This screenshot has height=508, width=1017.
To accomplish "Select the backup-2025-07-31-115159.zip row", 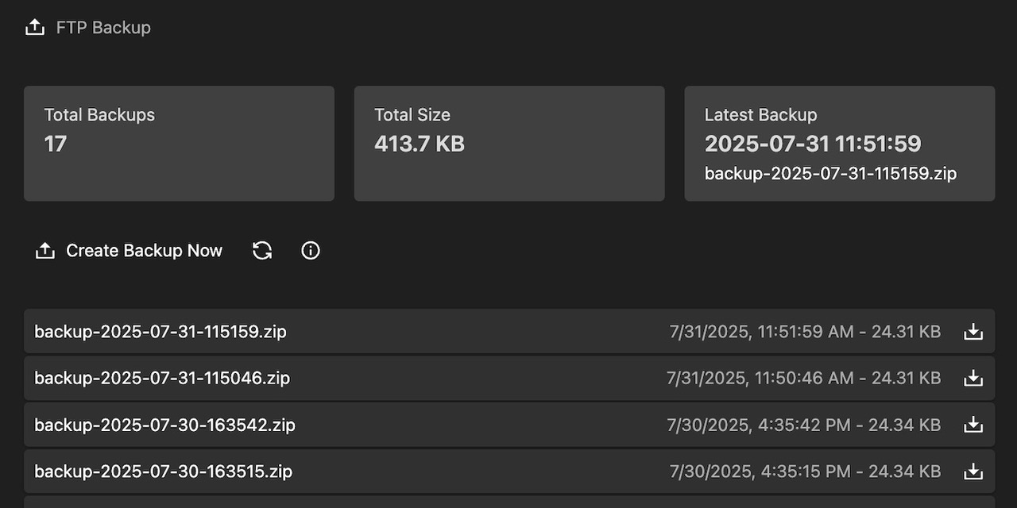I will pos(508,331).
